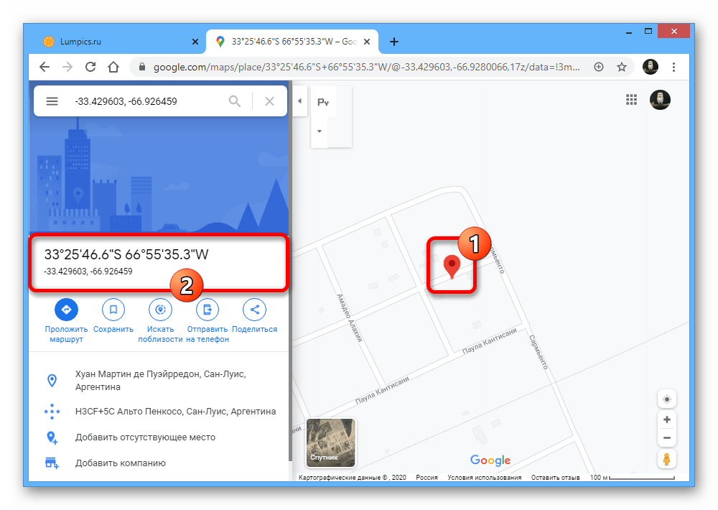Click the search magnifier icon
This screenshot has width=718, height=510.
pos(235,101)
